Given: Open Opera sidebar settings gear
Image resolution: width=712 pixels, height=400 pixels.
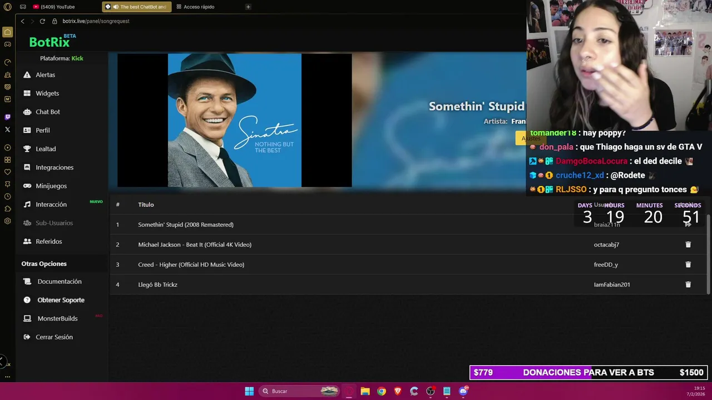Looking at the screenshot, I should (7, 221).
